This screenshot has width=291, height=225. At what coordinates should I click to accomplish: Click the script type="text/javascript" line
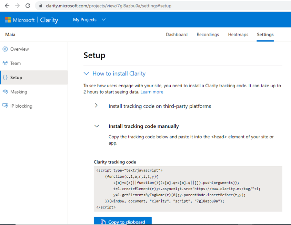click(129, 170)
